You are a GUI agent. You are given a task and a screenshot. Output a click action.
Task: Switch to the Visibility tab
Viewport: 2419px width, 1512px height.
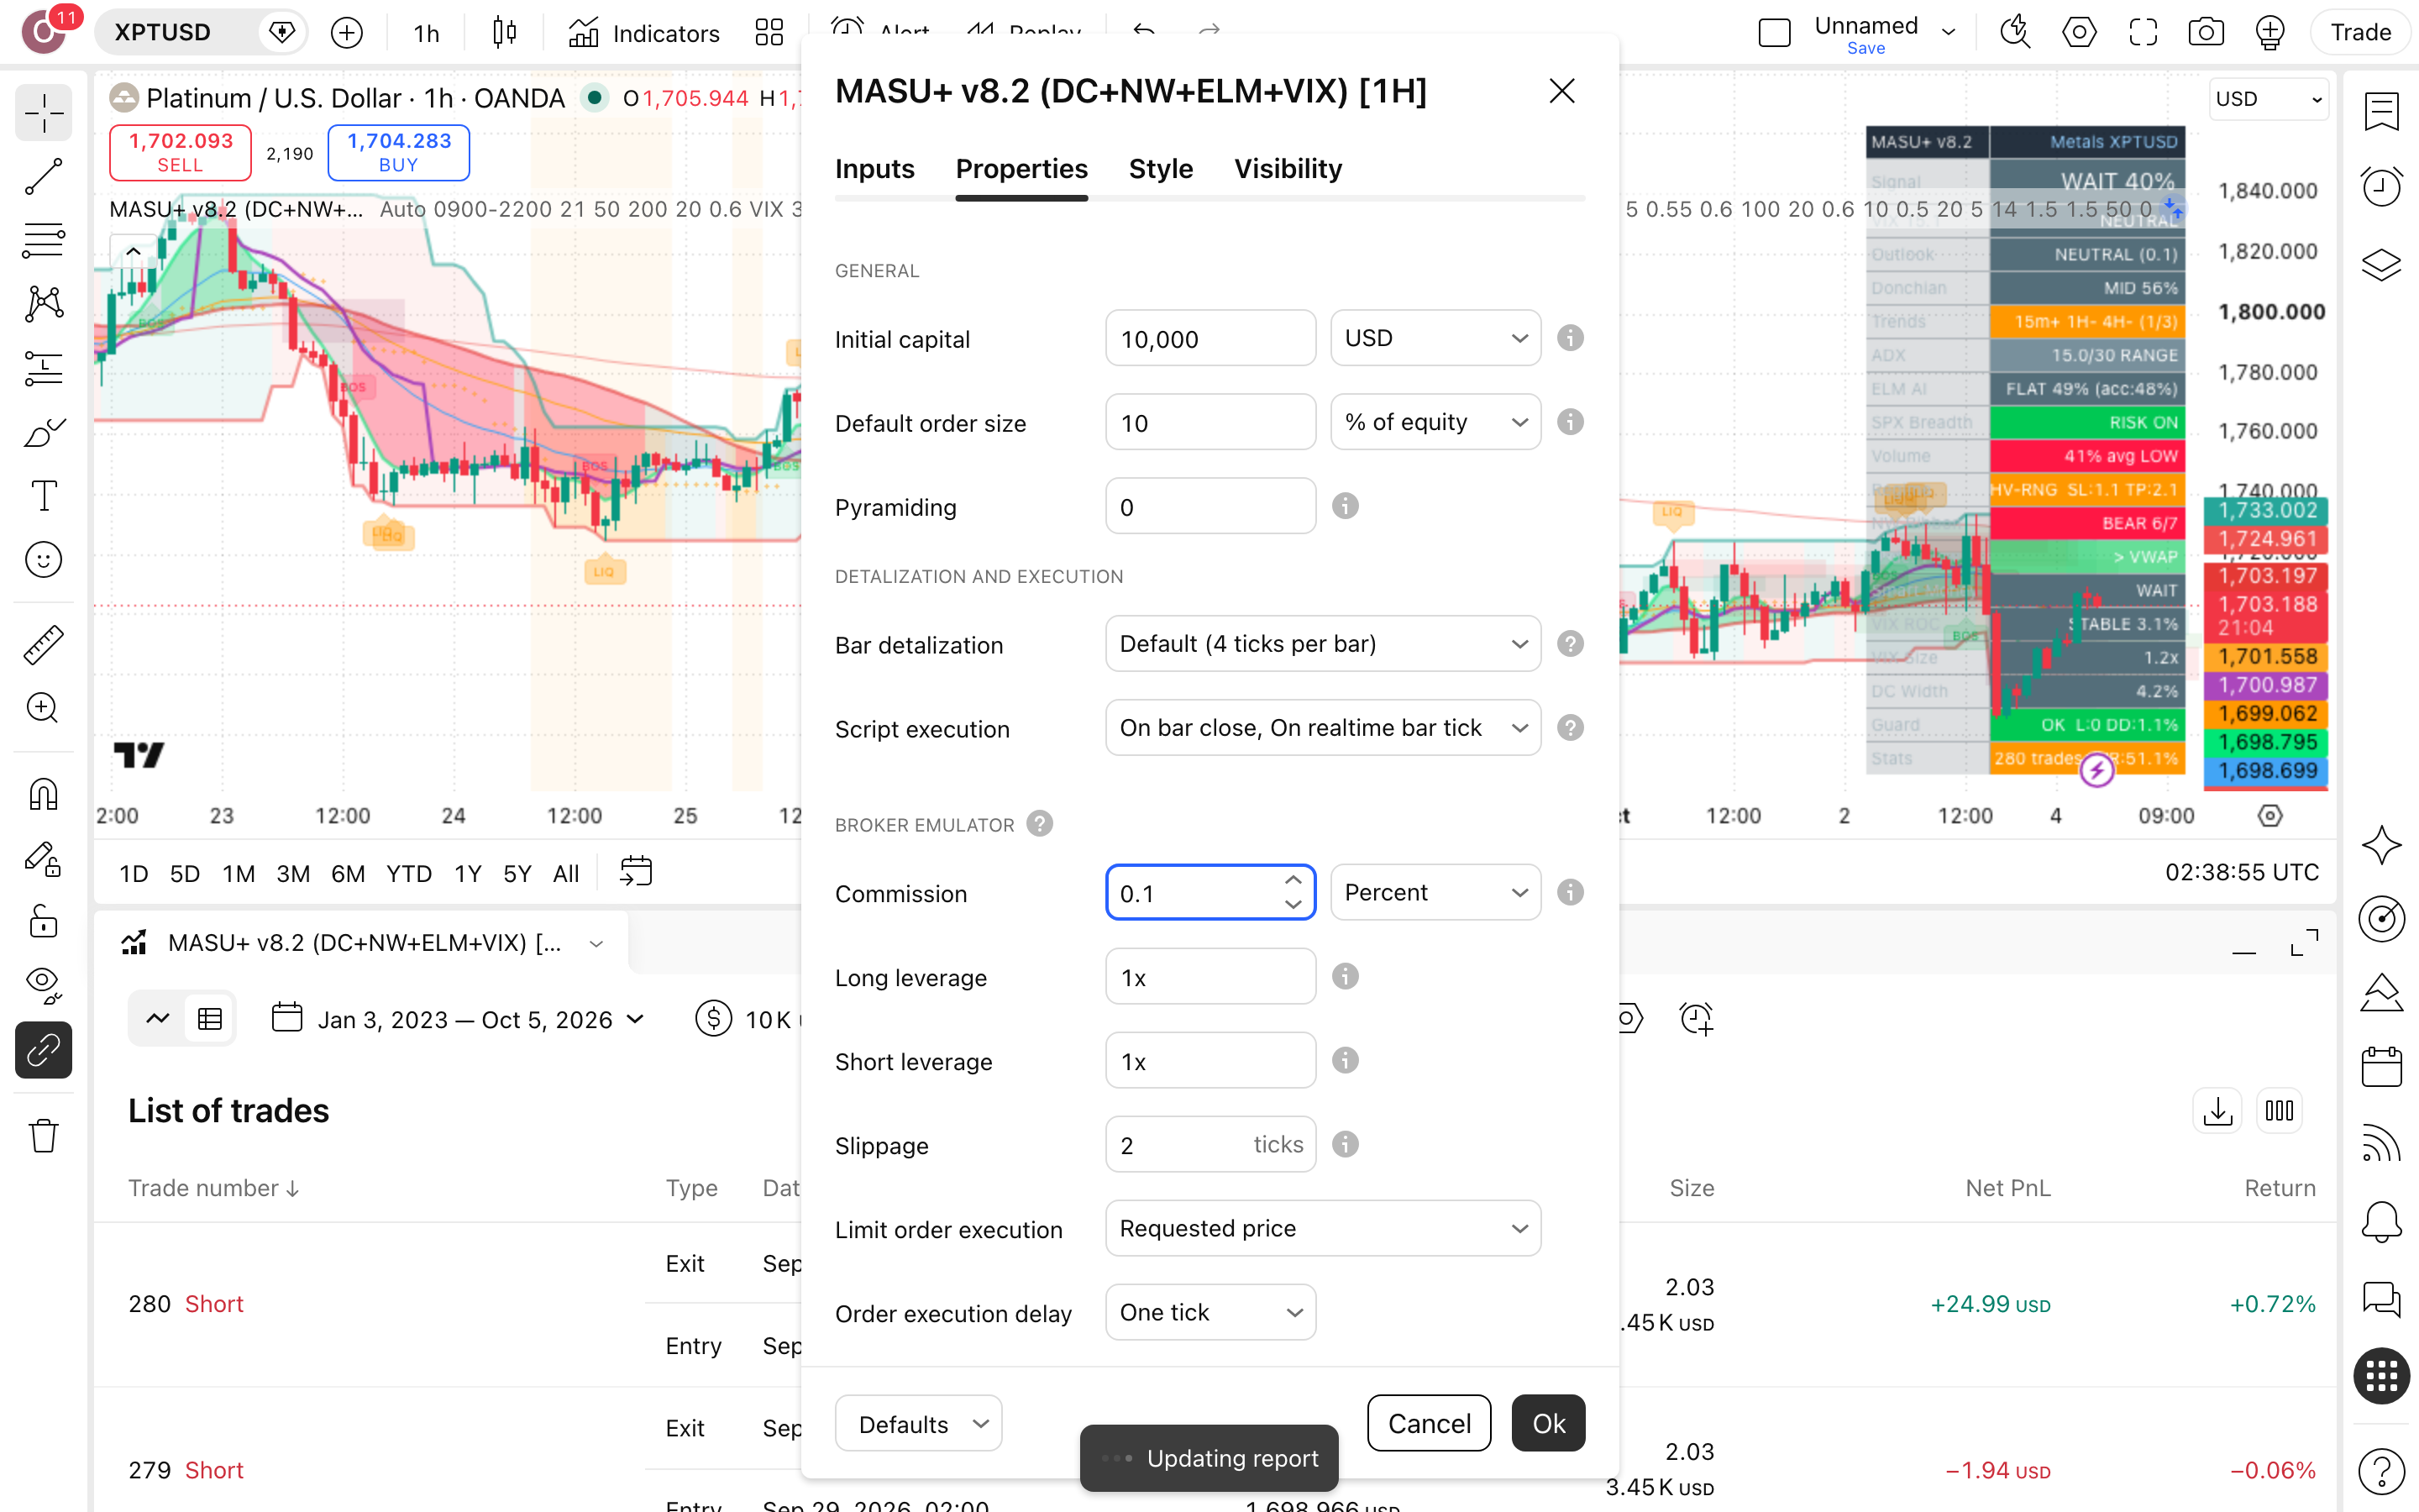(x=1288, y=169)
